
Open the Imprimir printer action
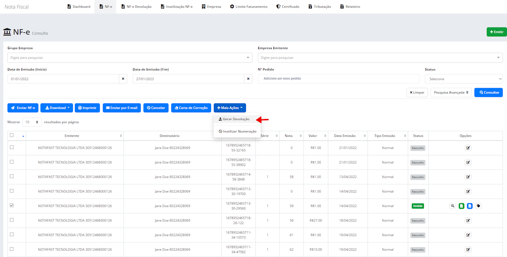point(87,108)
